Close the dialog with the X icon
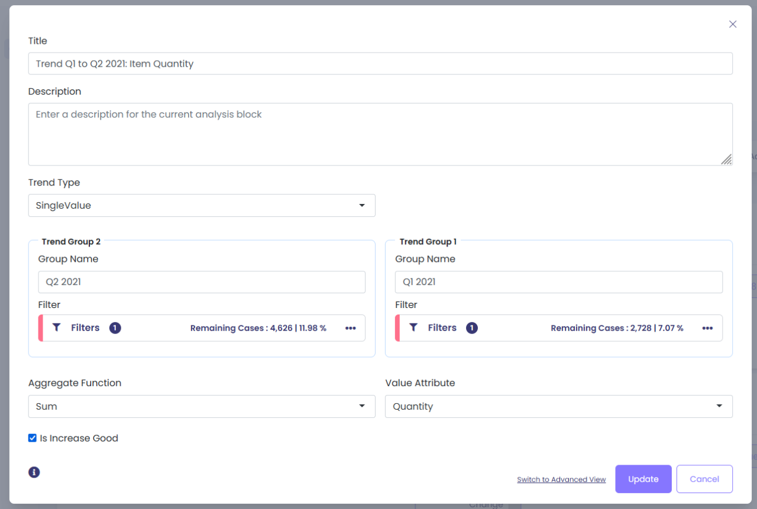 [x=733, y=24]
